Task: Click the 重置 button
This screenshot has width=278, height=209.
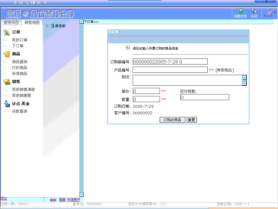Action: pyautogui.click(x=192, y=120)
